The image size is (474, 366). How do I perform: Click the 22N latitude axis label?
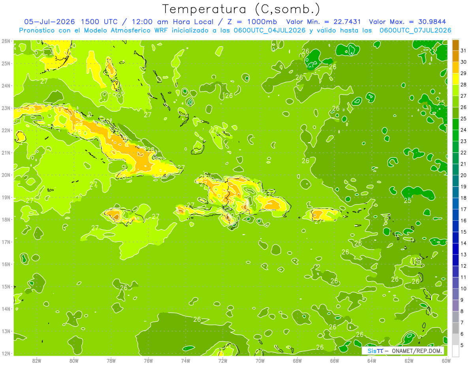(x=6, y=130)
